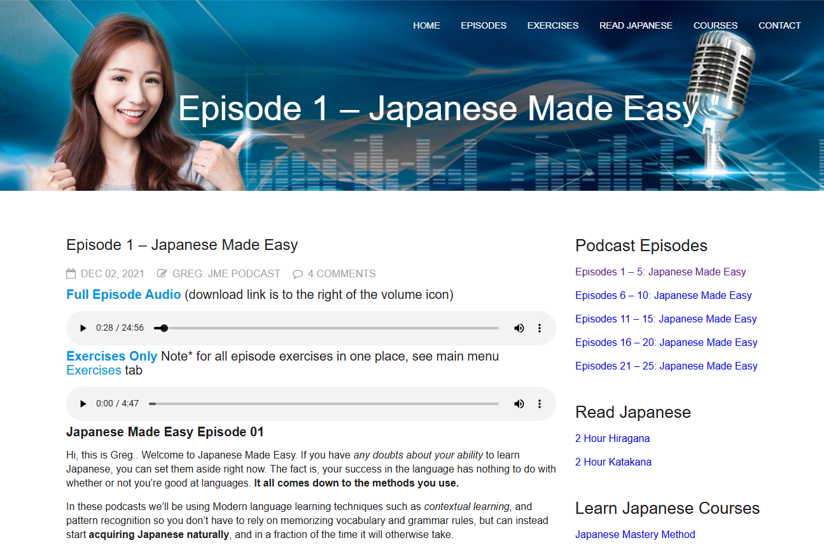
Task: Open the EXERCISES menu item
Action: pos(552,25)
